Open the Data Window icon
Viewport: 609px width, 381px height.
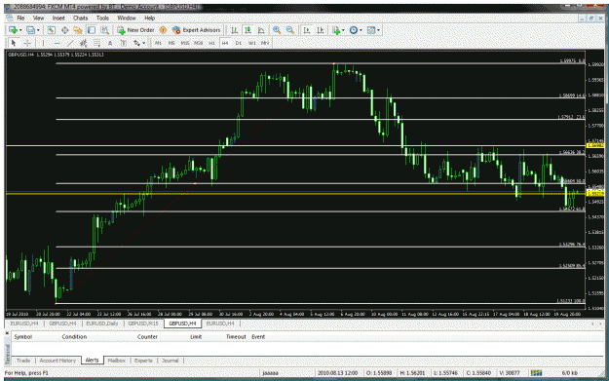coord(64,30)
